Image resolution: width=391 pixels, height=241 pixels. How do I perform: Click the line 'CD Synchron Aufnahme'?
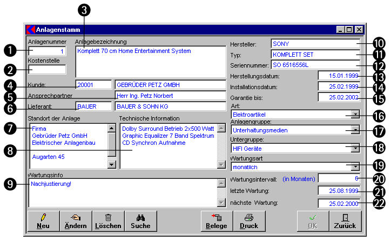[153, 143]
